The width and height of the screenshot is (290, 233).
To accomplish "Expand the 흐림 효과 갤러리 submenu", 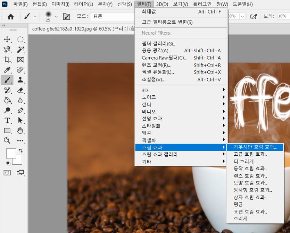I will pos(181,154).
